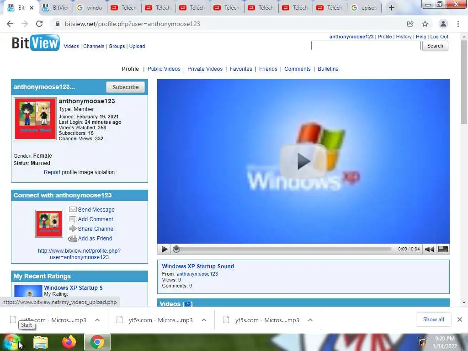The height and width of the screenshot is (351, 468).
Task: Open the History link
Action: point(404,37)
